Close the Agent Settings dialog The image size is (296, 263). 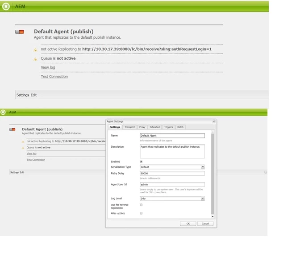tap(214, 121)
